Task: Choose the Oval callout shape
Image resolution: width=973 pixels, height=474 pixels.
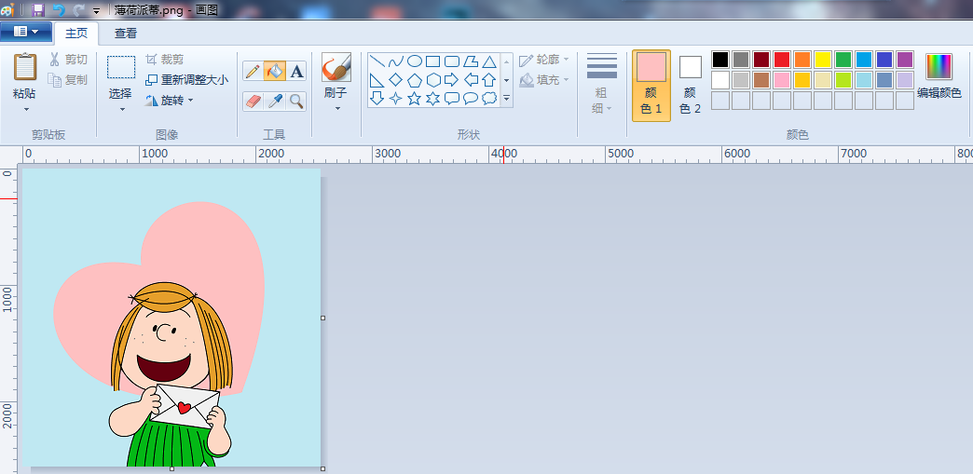Action: coord(471,98)
